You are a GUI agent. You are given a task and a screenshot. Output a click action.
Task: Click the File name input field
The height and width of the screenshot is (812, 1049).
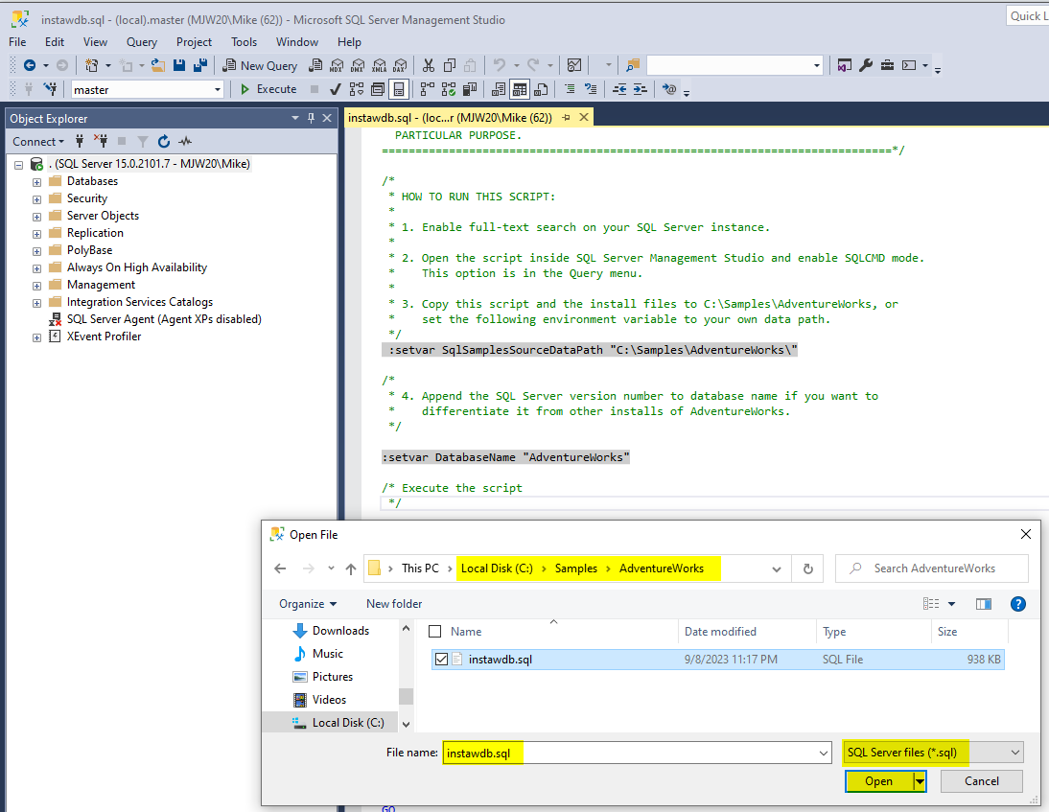(637, 754)
